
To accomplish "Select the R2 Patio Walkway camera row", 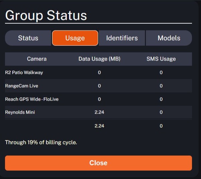I will (24, 72).
